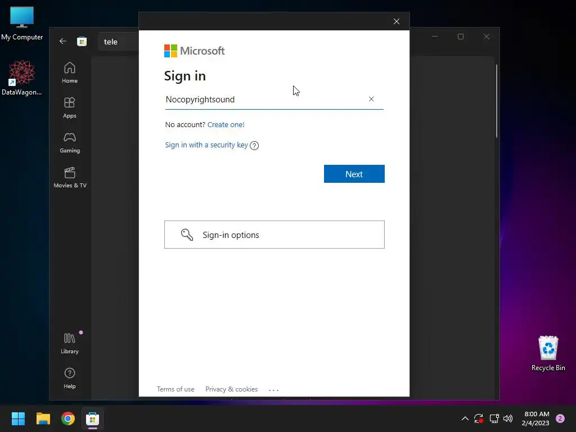Open Terms of use link
This screenshot has width=576, height=432.
click(175, 389)
